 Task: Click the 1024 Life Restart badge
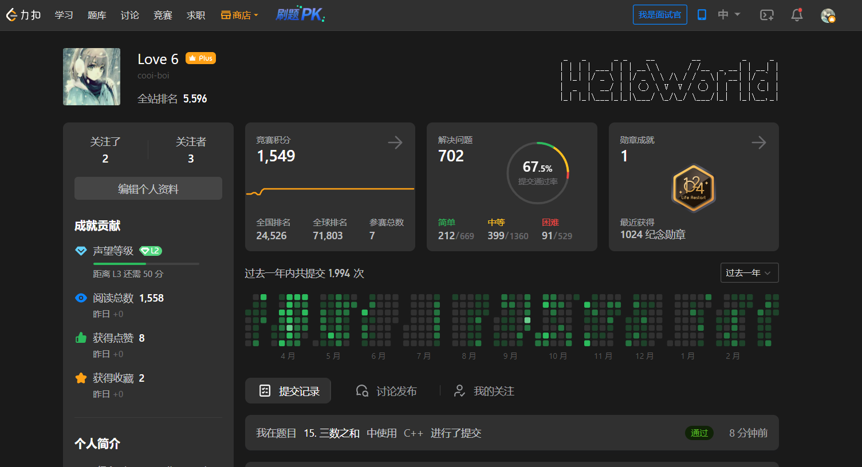[x=694, y=188]
